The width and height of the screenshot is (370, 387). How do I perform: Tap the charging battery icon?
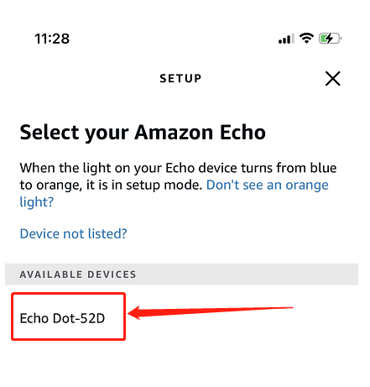[x=330, y=39]
